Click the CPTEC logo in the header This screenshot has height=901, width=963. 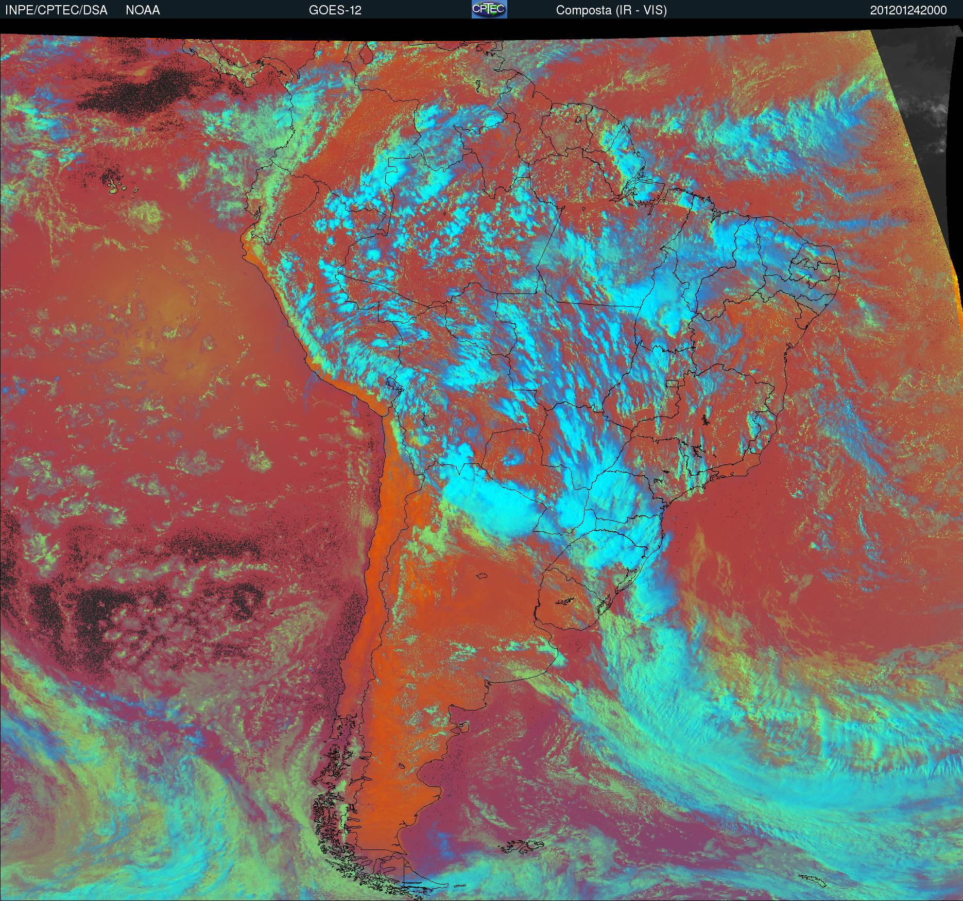click(x=489, y=9)
